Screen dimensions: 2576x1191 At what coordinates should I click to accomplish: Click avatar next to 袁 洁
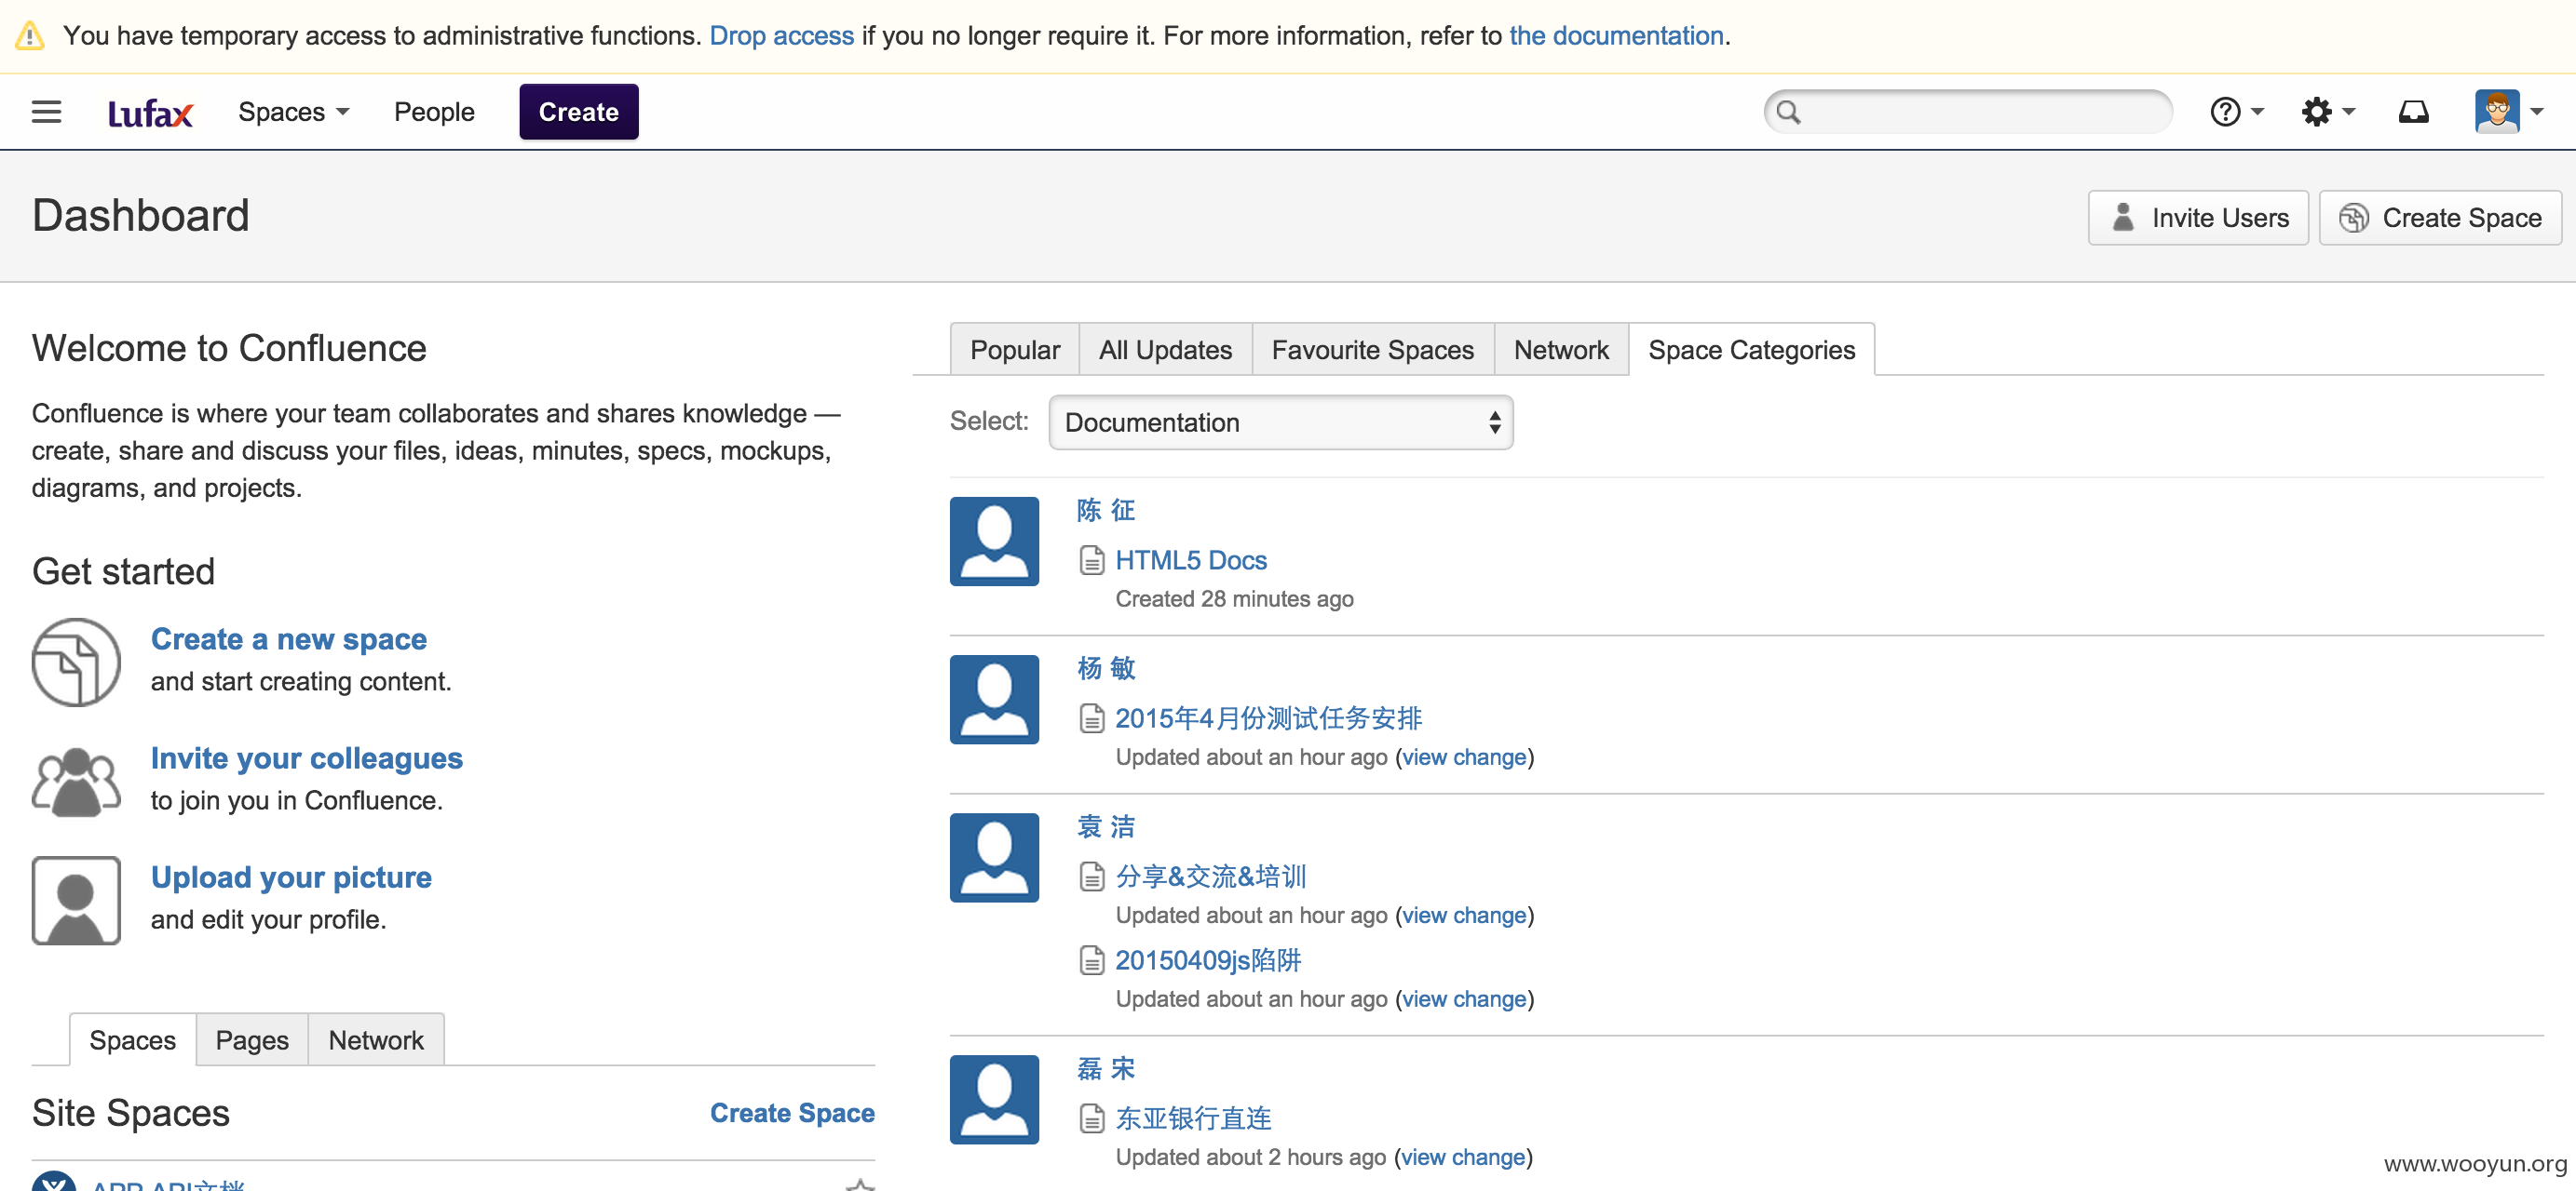point(994,857)
